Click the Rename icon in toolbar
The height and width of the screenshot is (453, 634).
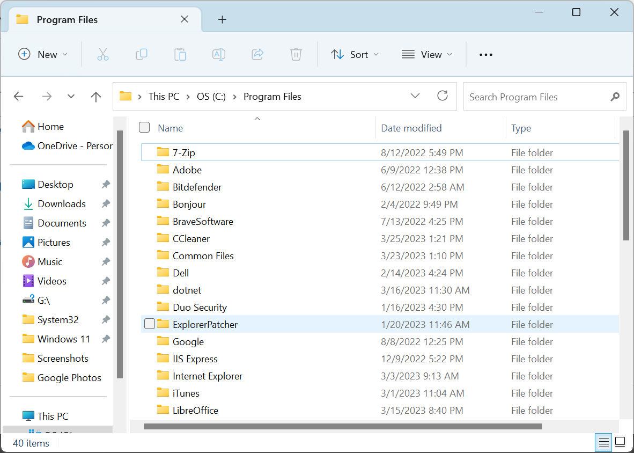pos(219,54)
